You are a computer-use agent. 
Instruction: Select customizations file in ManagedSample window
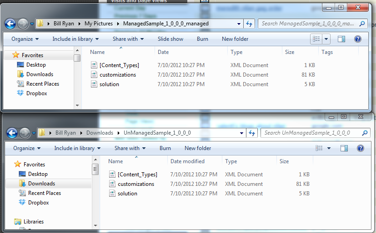pyautogui.click(x=118, y=75)
